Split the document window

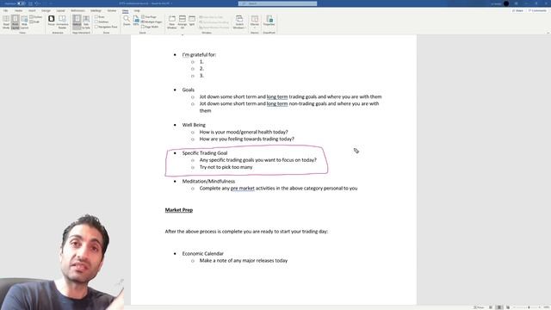point(192,21)
